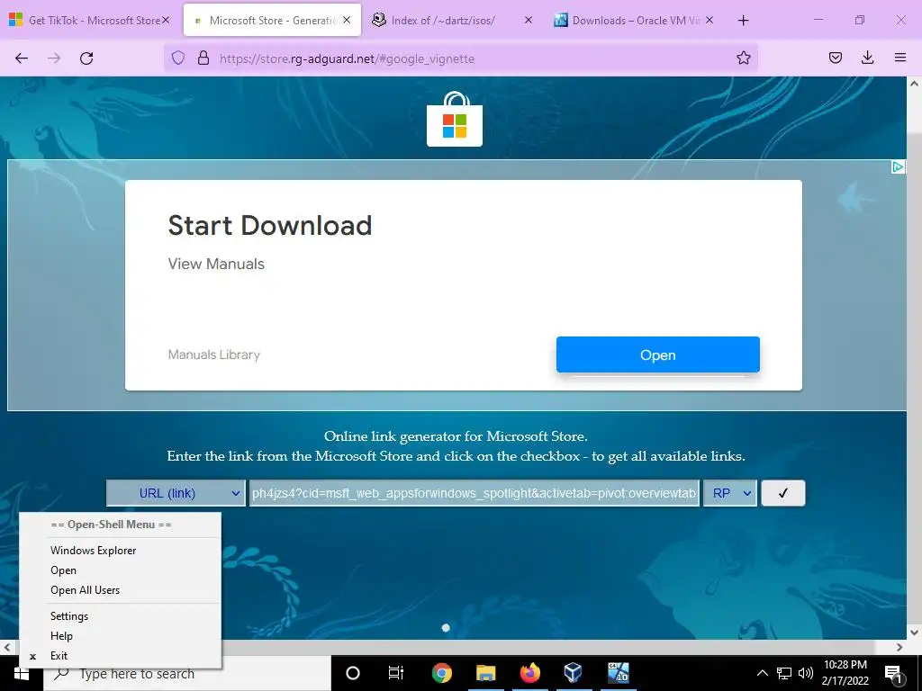
Task: Open the tracking protection shield icon
Action: pyautogui.click(x=178, y=58)
